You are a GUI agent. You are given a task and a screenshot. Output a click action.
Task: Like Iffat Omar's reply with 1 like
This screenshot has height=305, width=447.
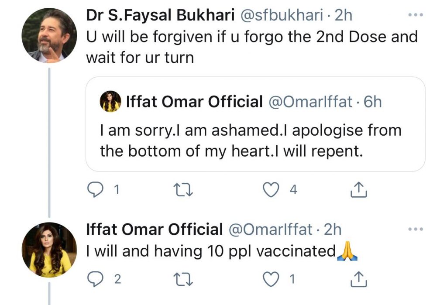[x=273, y=279]
